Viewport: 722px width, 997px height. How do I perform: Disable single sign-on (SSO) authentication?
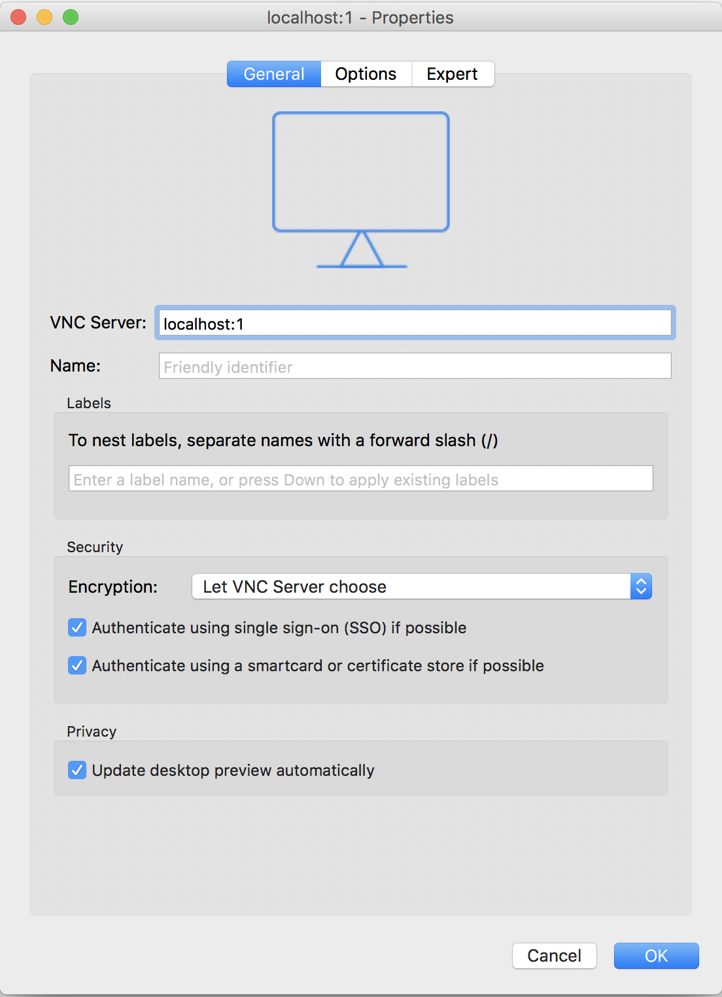(77, 628)
